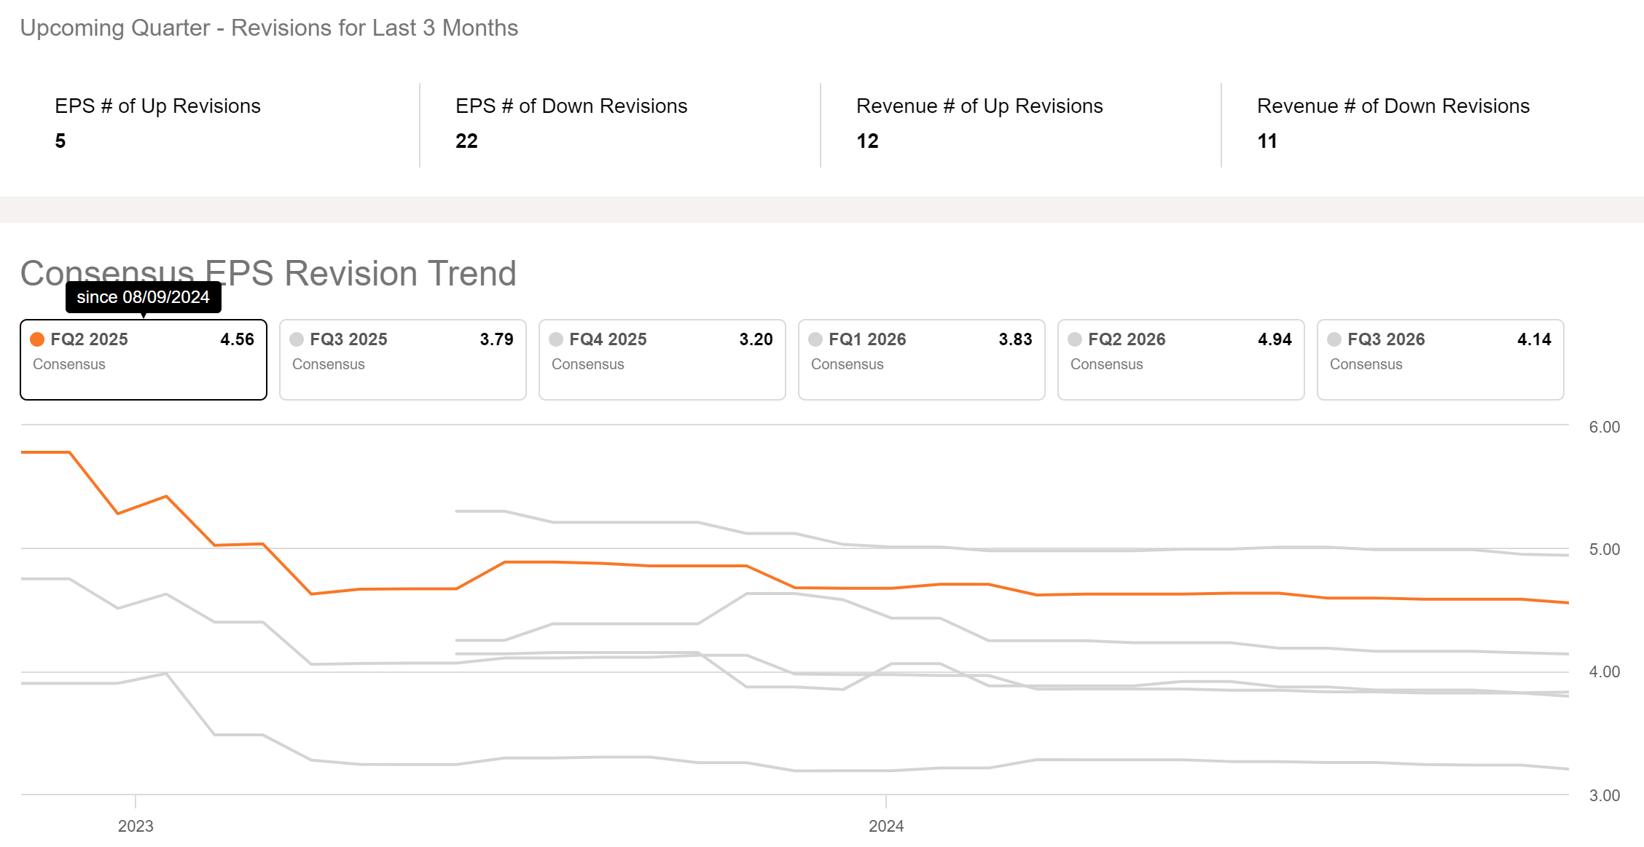This screenshot has width=1644, height=847.
Task: Click the gray FQ1 2026 dot indicator
Action: 815,339
